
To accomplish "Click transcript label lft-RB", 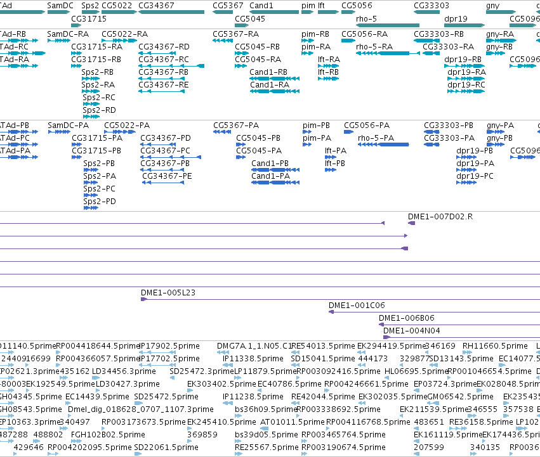I will [328, 72].
